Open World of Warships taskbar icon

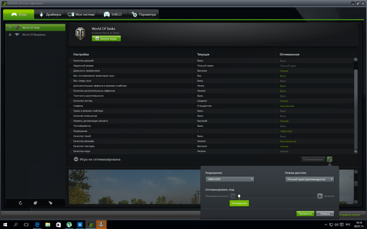(x=101, y=225)
